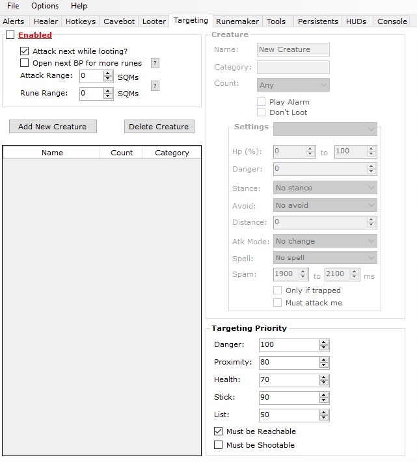Decrease List priority down arrow
The height and width of the screenshot is (462, 417).
324,418
